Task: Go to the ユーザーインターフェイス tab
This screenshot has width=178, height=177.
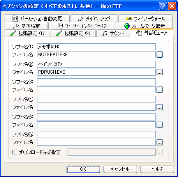Action: pos(82,26)
